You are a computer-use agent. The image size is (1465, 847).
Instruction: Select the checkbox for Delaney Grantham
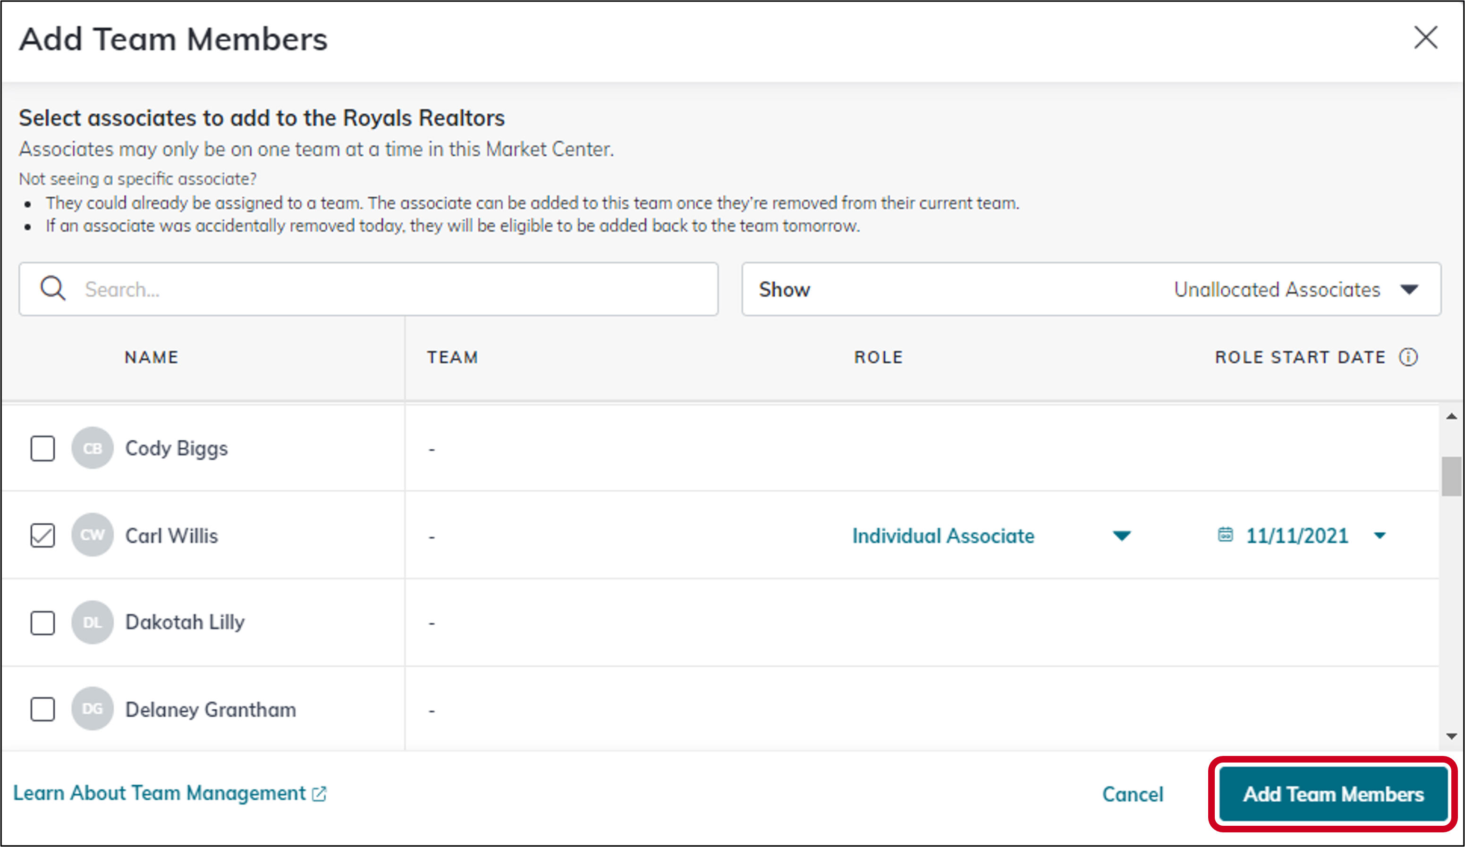click(x=42, y=709)
